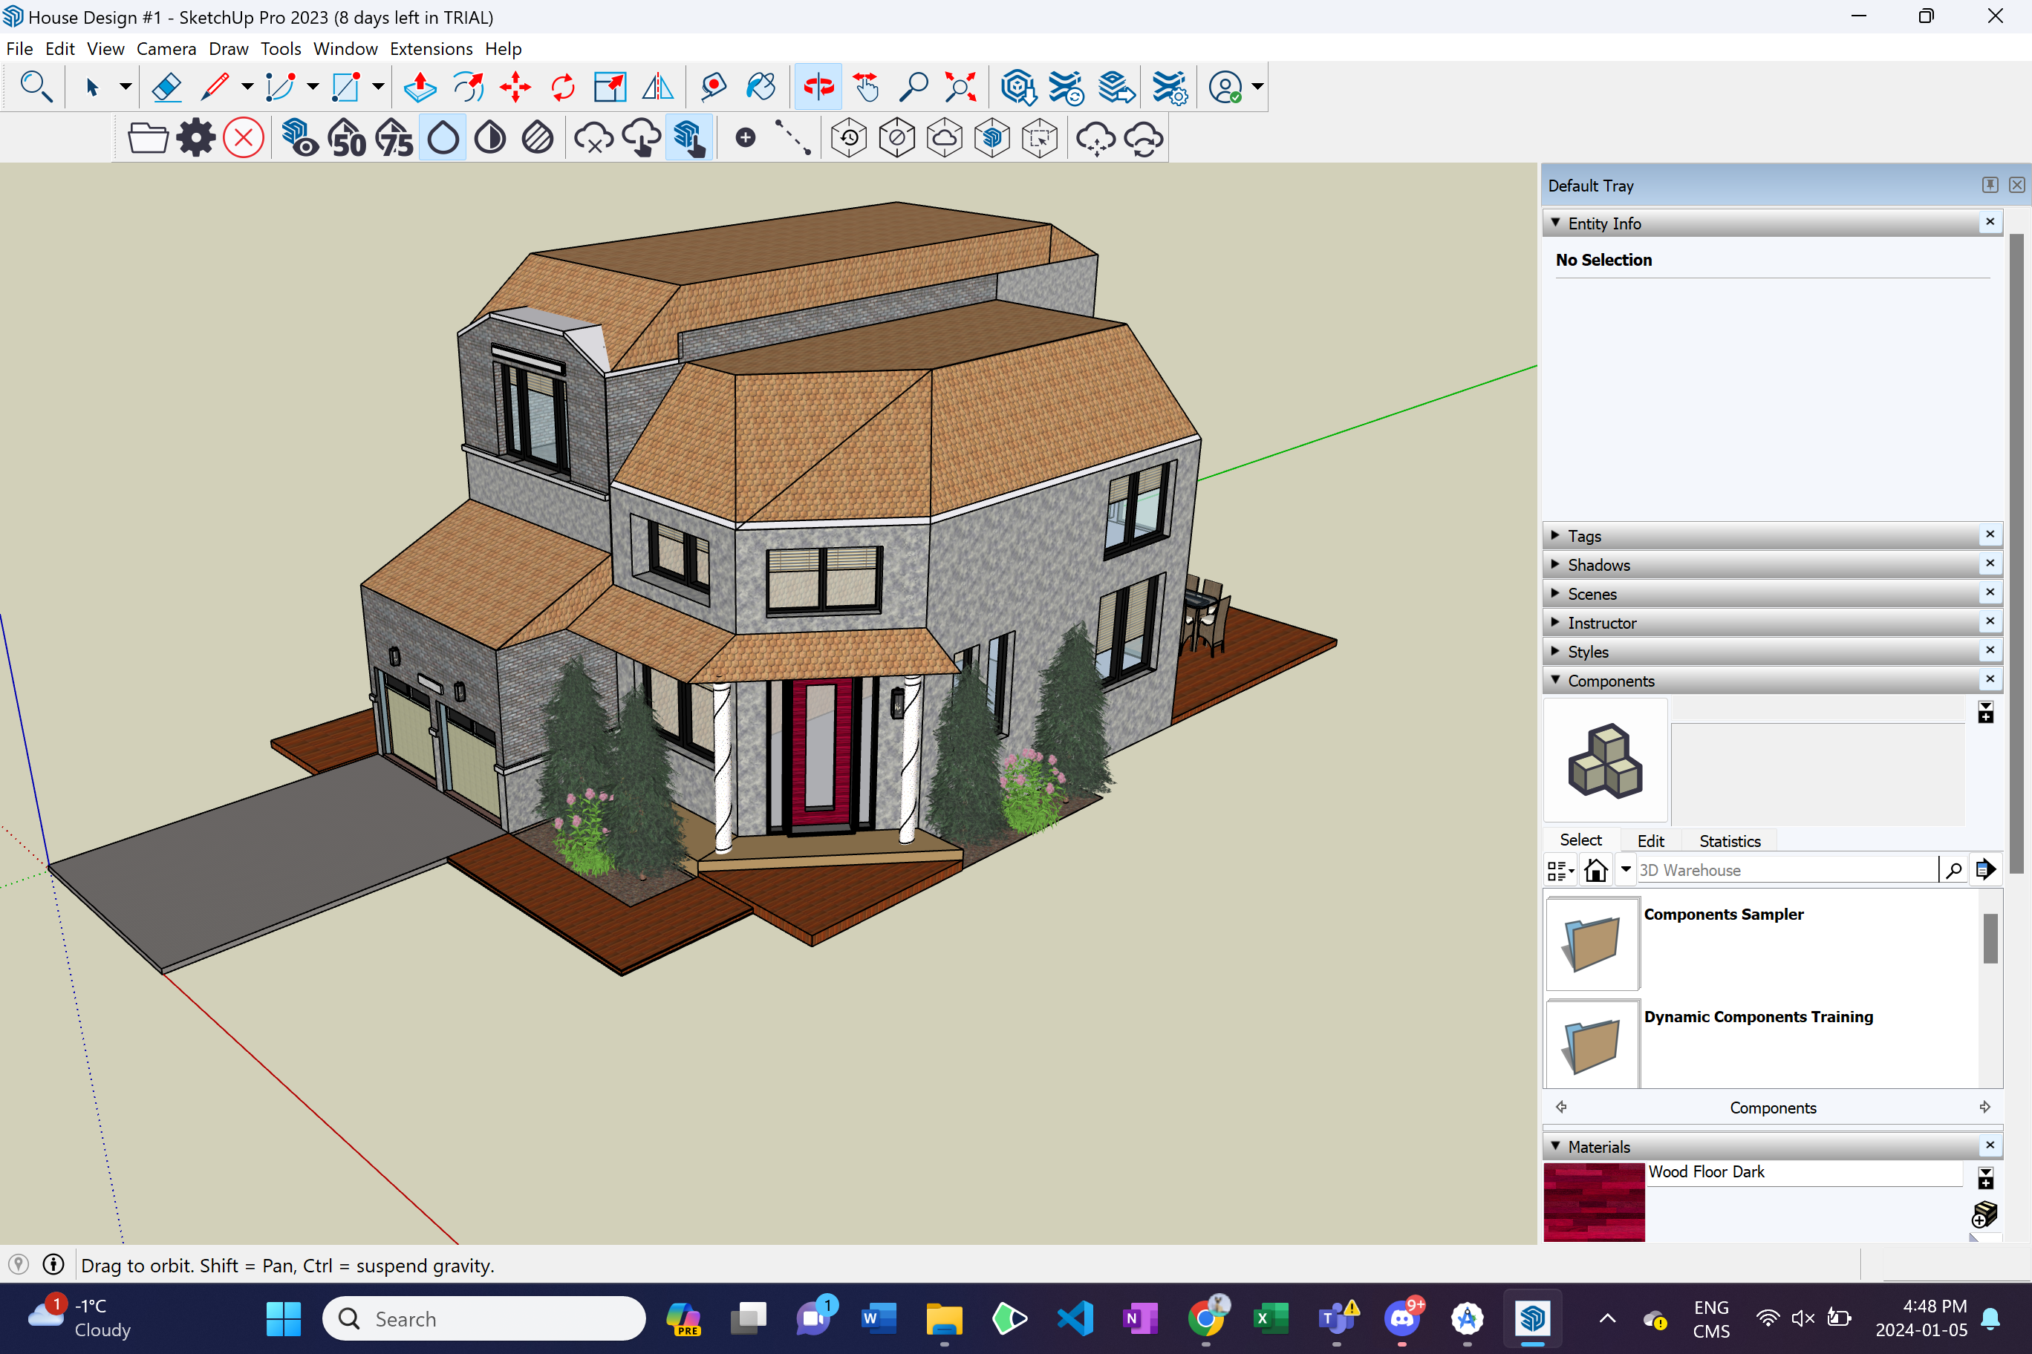Open the Extensions menu
Screen dimensions: 2032x1354
(430, 49)
